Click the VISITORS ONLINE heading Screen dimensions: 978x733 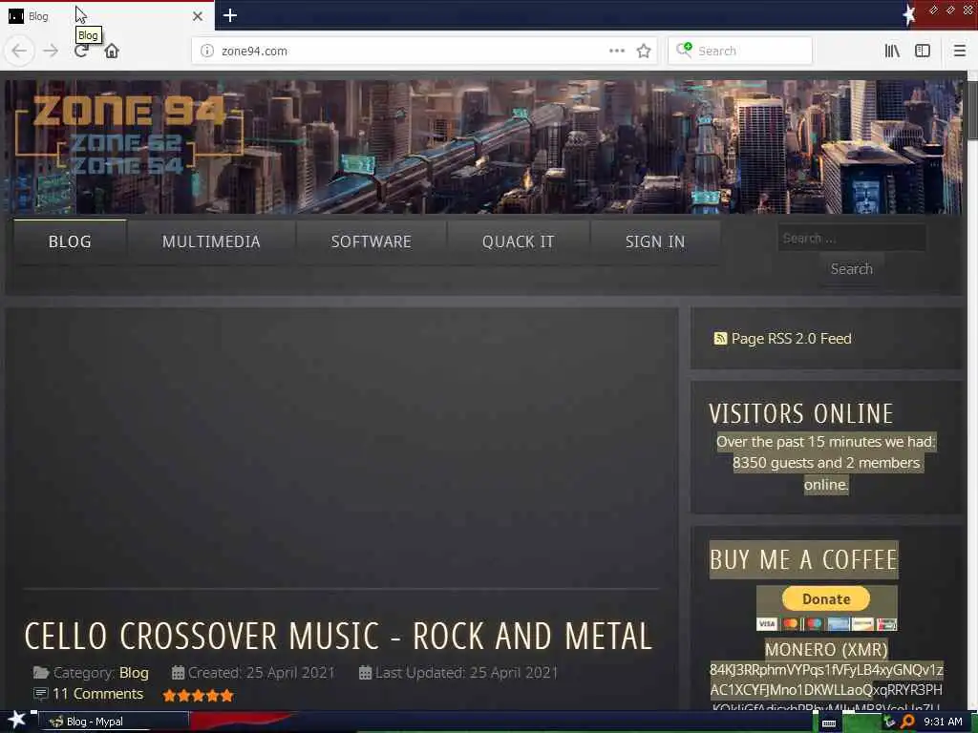pos(801,413)
